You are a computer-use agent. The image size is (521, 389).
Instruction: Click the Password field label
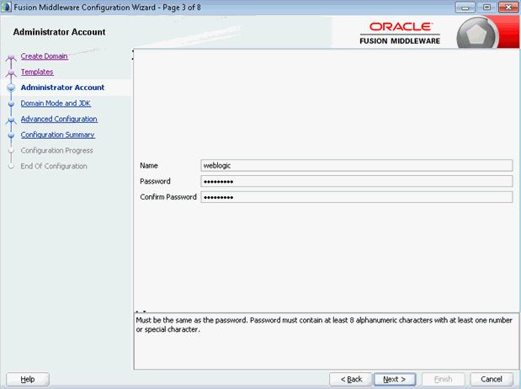click(x=155, y=181)
